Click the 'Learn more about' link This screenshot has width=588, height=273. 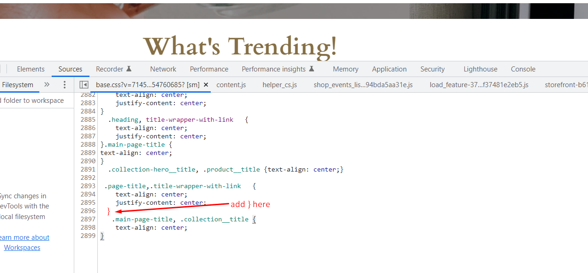(24, 237)
